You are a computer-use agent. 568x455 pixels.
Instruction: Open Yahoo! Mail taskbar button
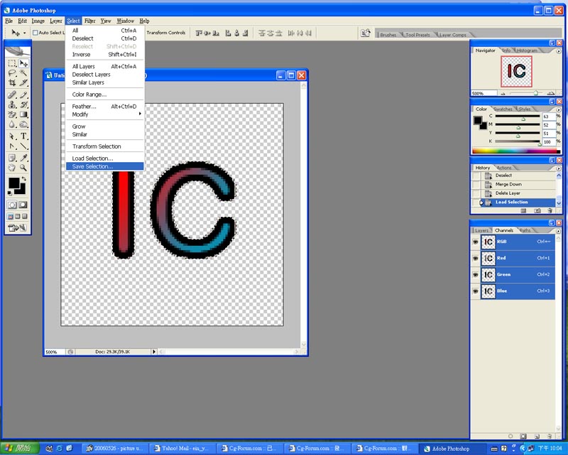click(183, 449)
